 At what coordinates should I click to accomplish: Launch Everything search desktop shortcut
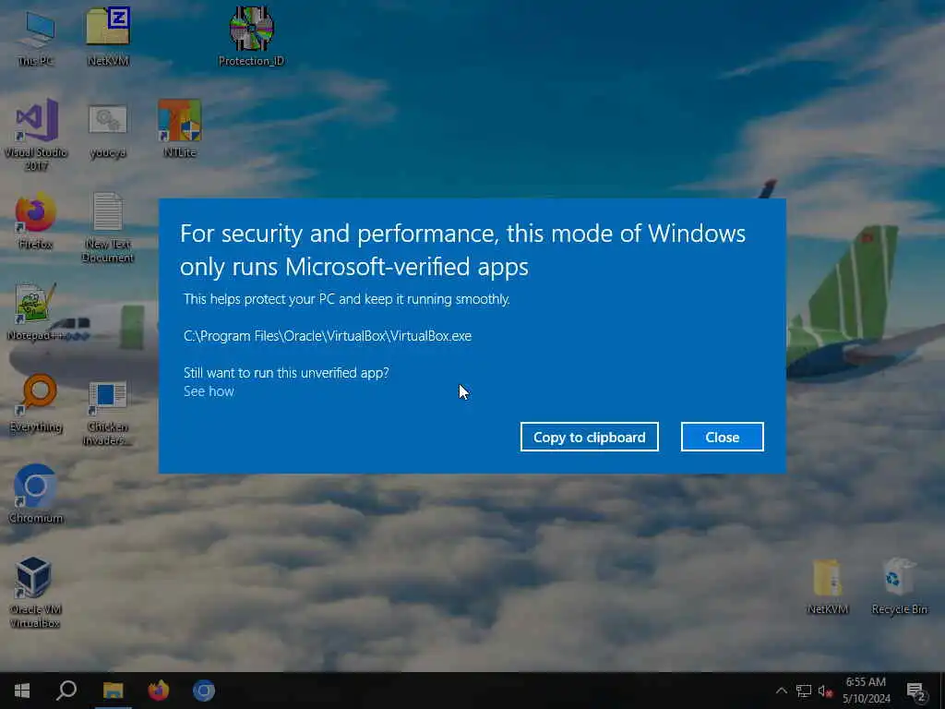click(36, 404)
